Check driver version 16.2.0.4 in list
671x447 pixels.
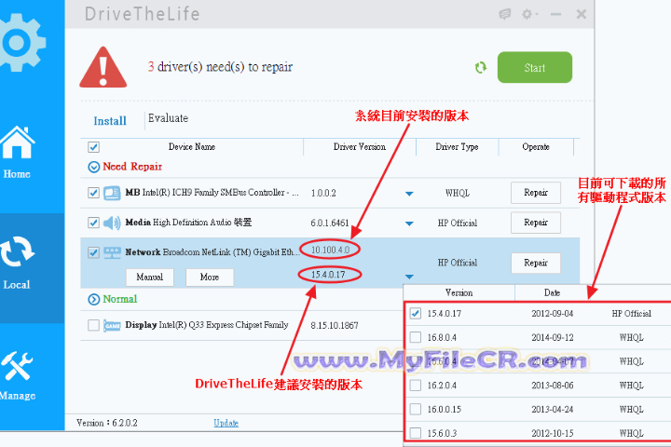click(415, 386)
